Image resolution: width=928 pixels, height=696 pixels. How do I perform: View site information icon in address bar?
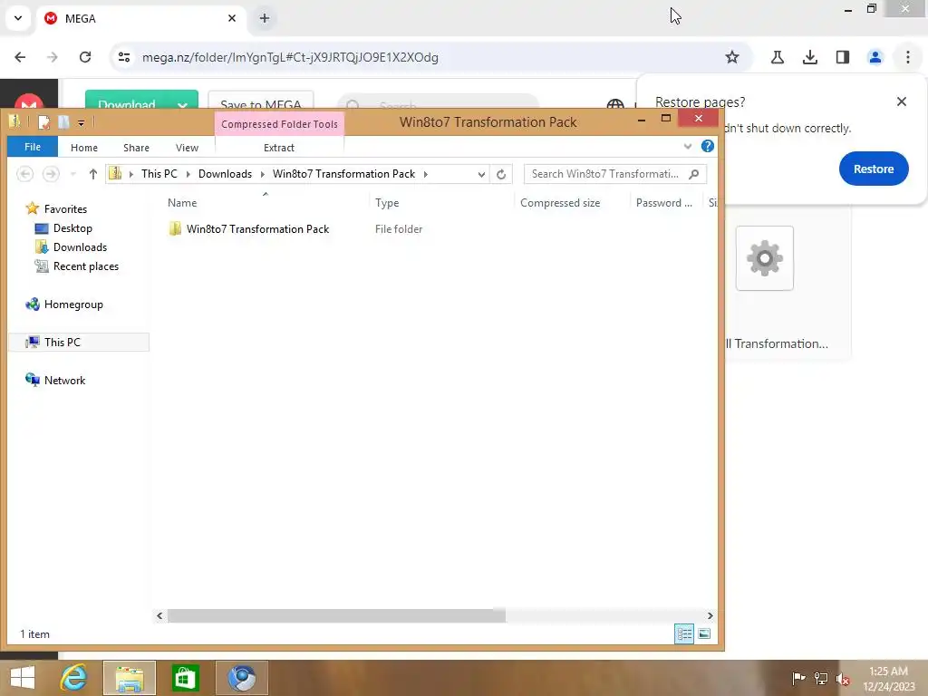coord(124,57)
